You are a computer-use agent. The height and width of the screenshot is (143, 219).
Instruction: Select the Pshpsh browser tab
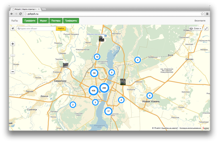pyautogui.click(x=26, y=9)
